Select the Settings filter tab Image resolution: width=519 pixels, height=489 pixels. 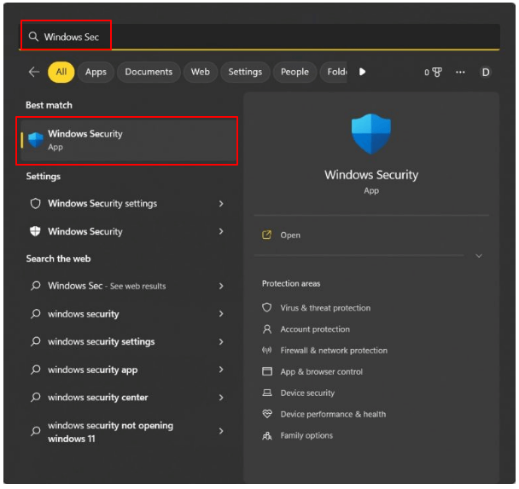[x=245, y=73]
